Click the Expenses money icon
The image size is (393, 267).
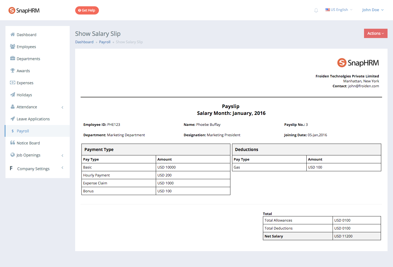(13, 83)
